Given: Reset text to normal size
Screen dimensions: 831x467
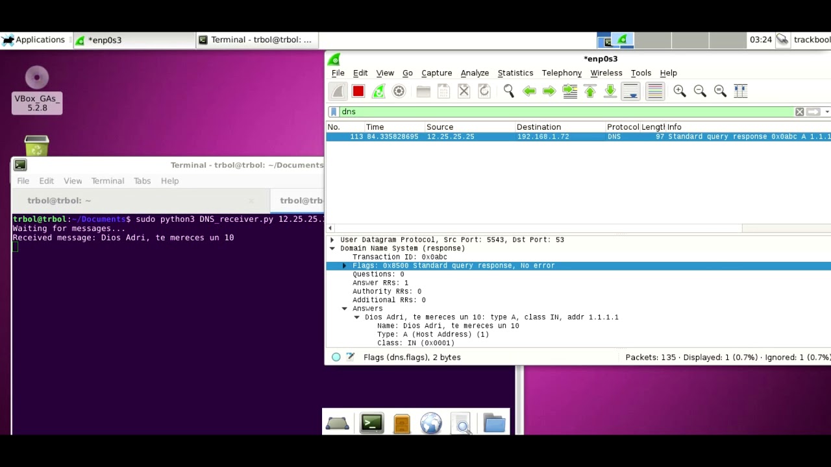Looking at the screenshot, I should pyautogui.click(x=720, y=91).
